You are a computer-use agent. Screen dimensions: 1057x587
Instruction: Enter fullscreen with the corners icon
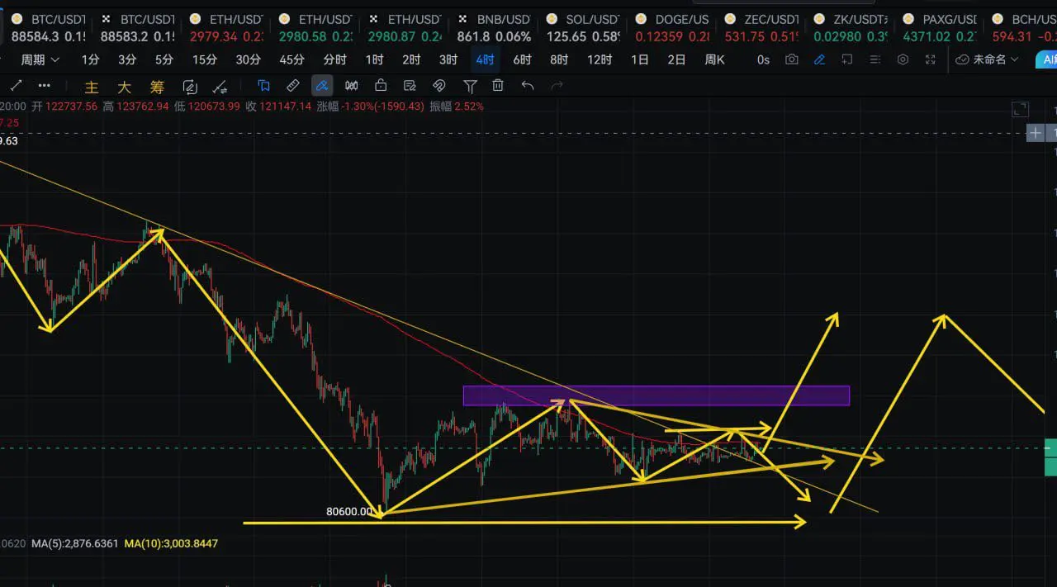tap(931, 59)
